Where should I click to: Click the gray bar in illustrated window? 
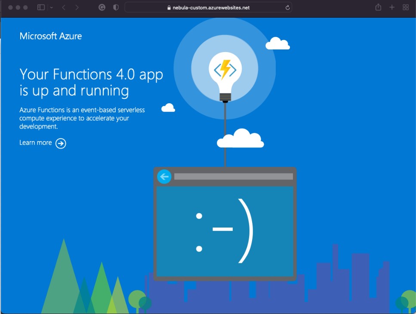point(233,176)
